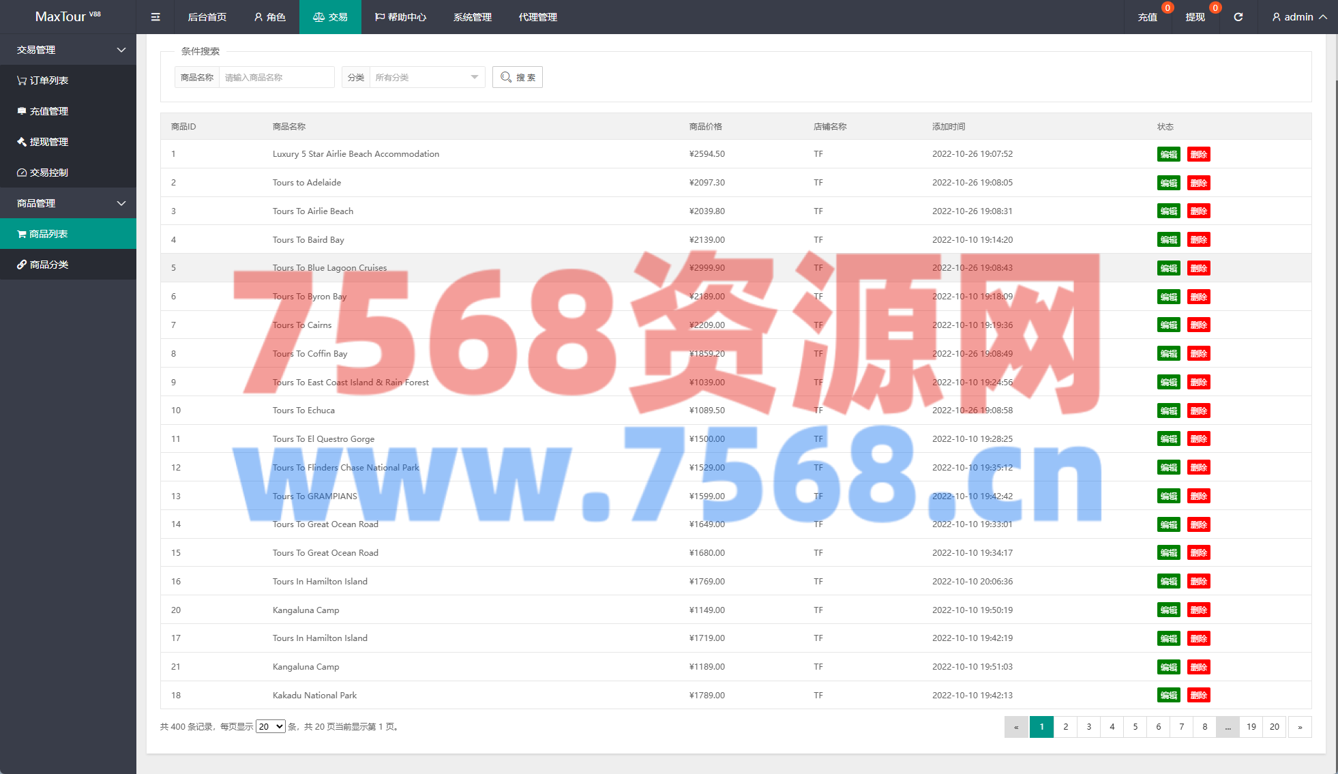The height and width of the screenshot is (774, 1338).
Task: Delete the Kakadu National Park product
Action: coord(1198,696)
